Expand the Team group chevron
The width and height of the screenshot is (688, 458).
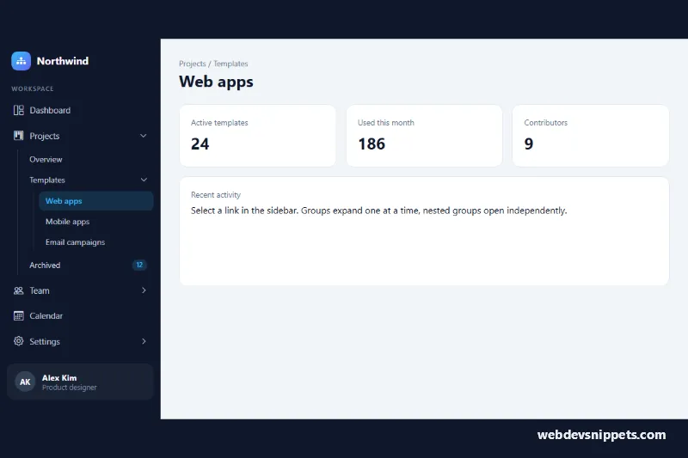click(x=144, y=290)
